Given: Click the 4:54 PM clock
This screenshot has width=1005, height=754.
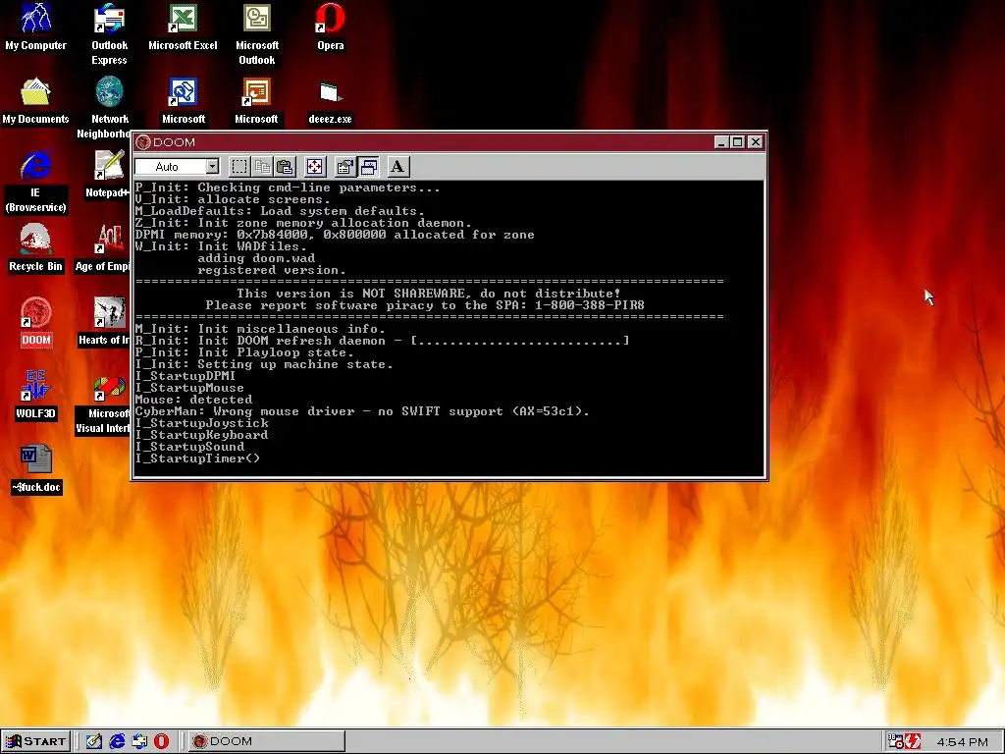Looking at the screenshot, I should 962,742.
